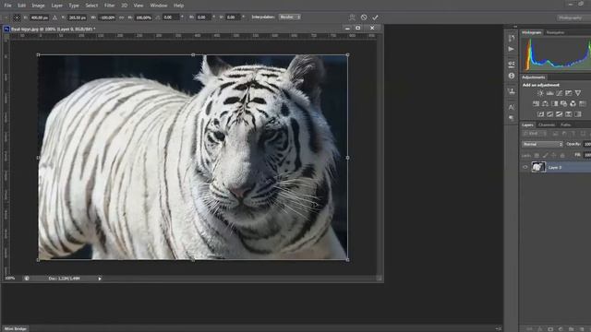Open the Paragraph panel icon

pyautogui.click(x=512, y=118)
